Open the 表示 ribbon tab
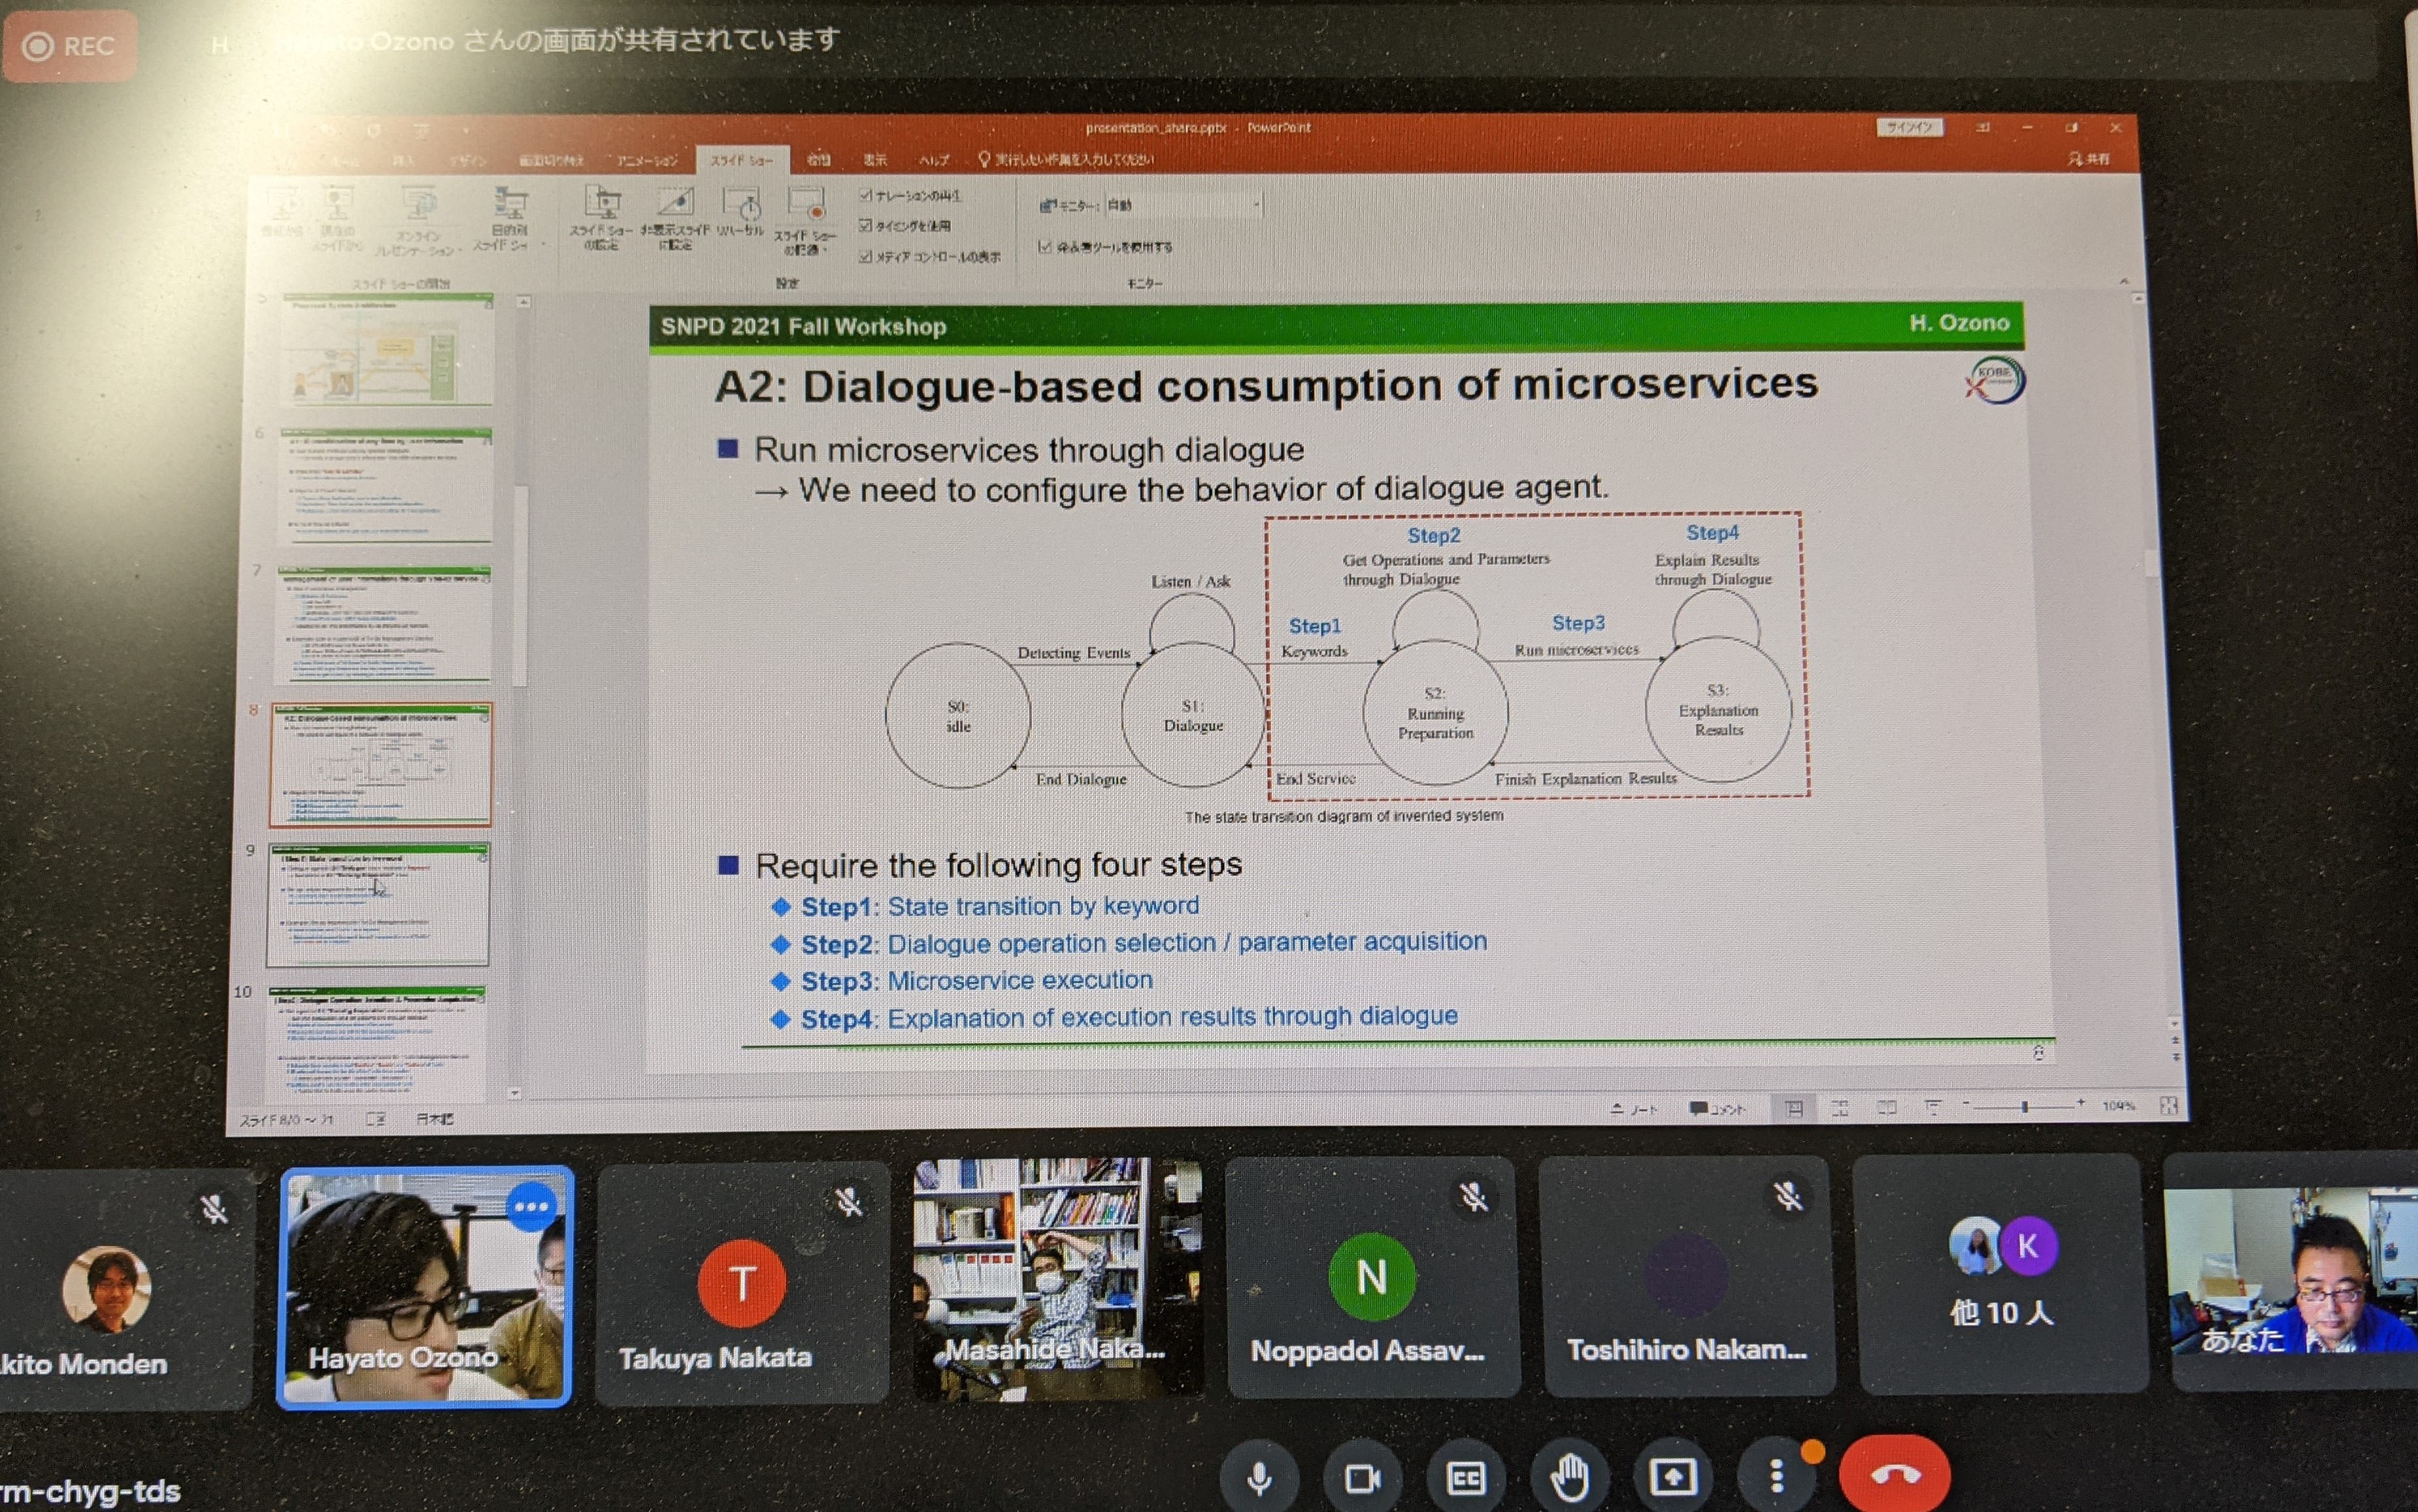 [x=875, y=160]
